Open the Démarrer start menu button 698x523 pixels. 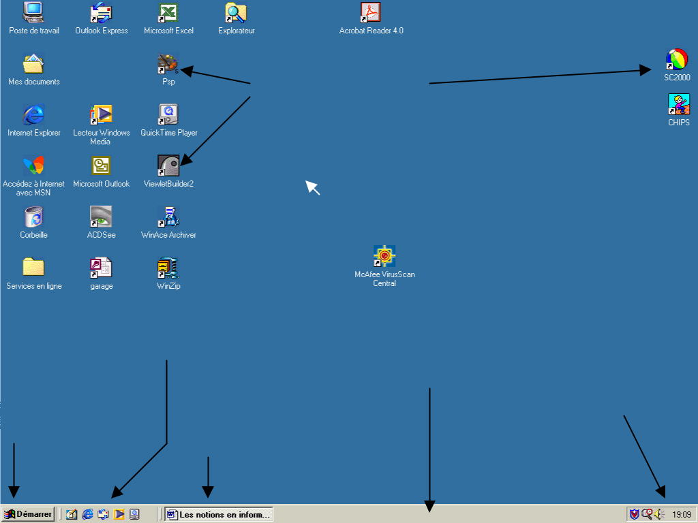tap(28, 514)
